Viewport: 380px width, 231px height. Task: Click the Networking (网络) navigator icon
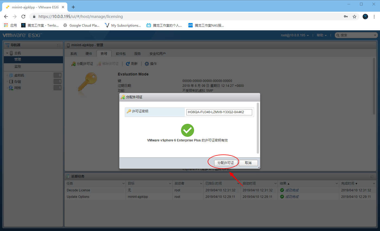(x=11, y=88)
